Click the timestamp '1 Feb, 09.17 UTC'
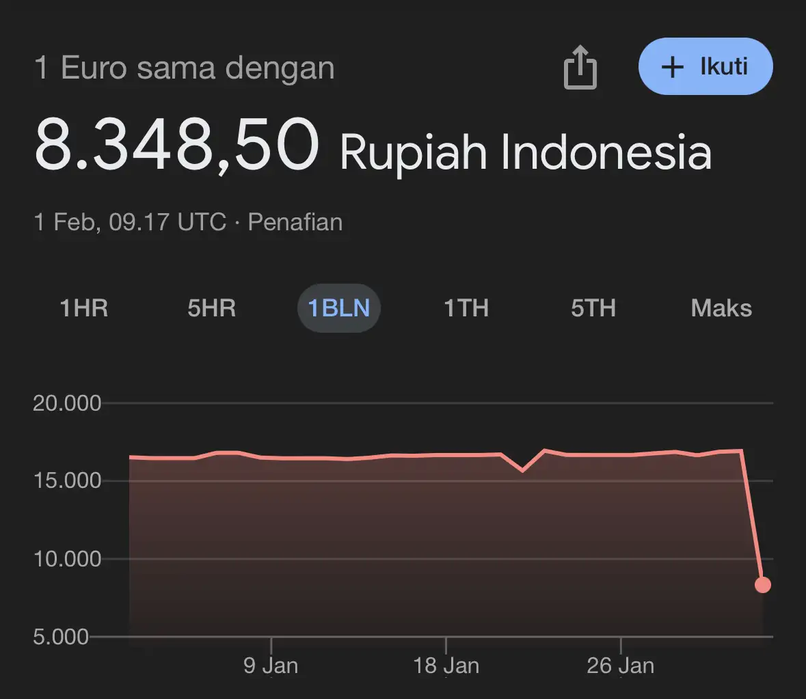Image resolution: width=806 pixels, height=699 pixels. pos(130,222)
